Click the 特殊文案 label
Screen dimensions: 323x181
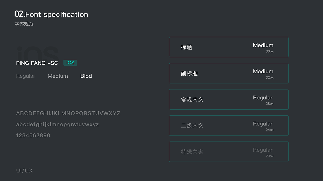coord(192,152)
